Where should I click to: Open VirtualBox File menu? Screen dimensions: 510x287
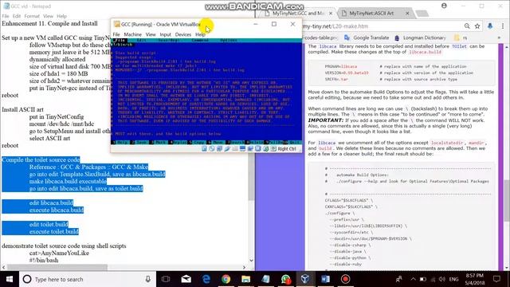point(116,34)
